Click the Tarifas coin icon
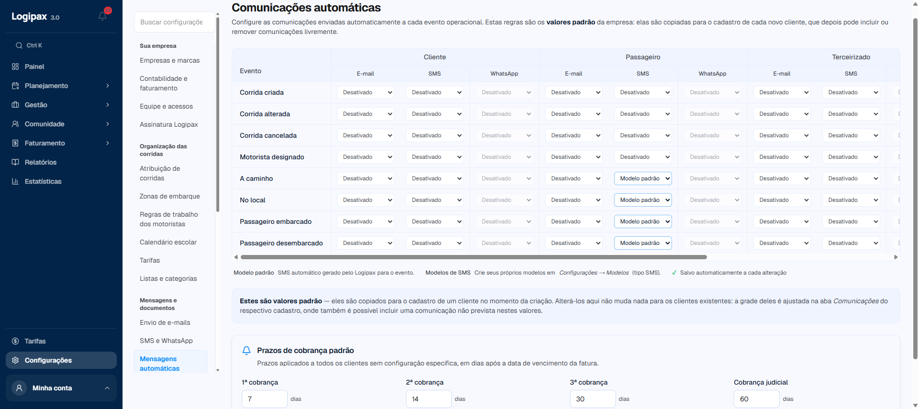This screenshot has height=409, width=919. 15,341
